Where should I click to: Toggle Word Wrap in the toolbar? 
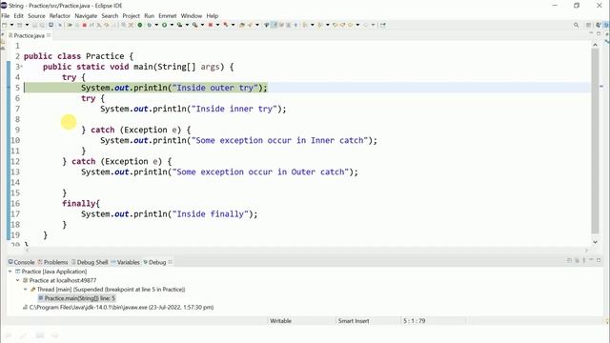coord(281,25)
